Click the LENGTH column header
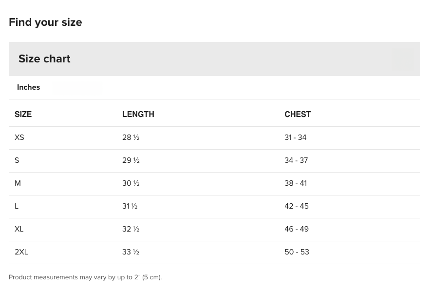This screenshot has height=292, width=430. tap(138, 114)
